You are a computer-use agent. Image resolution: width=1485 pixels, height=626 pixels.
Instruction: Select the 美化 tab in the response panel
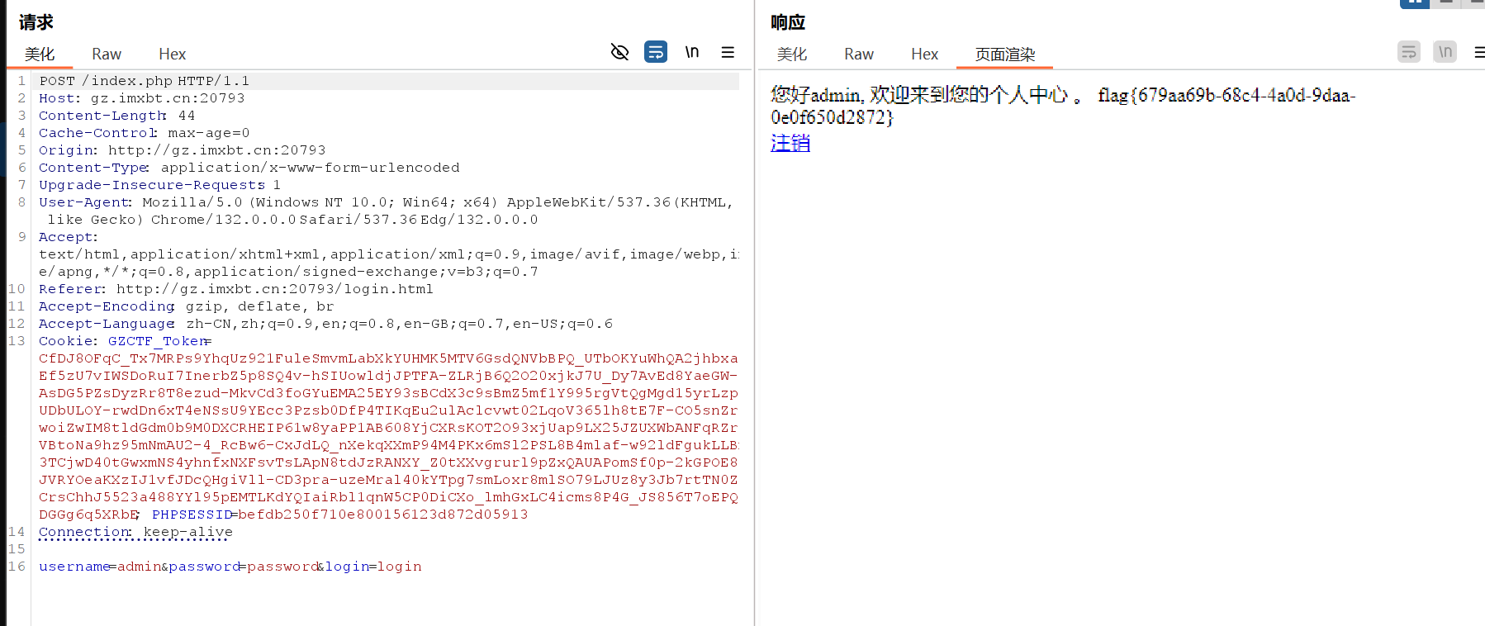coord(792,53)
